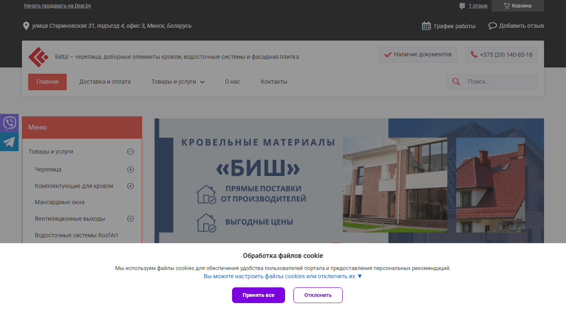This screenshot has height=318, width=566.
Task: Click the map pin icon beside the address
Action: point(26,26)
